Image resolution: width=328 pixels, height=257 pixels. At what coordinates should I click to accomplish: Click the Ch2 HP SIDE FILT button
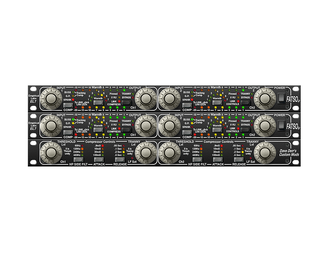[197, 159]
